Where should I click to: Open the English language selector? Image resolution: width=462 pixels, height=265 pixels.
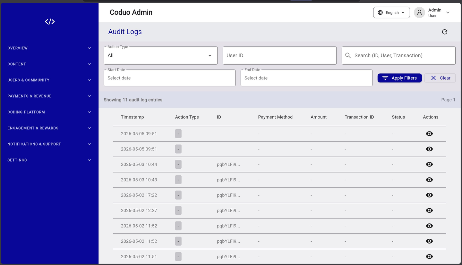[391, 12]
